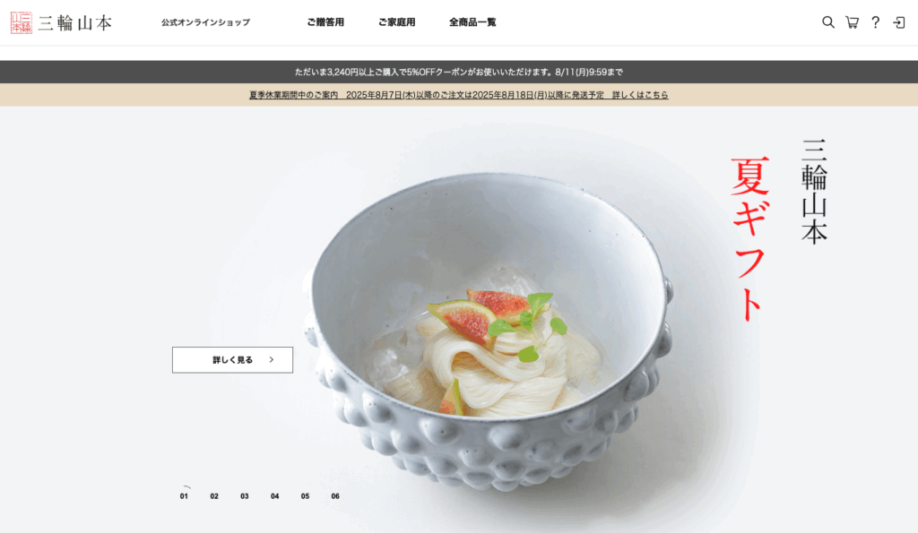Click the chevron arrow in 詳しく見る button
The height and width of the screenshot is (533, 918).
[271, 360]
